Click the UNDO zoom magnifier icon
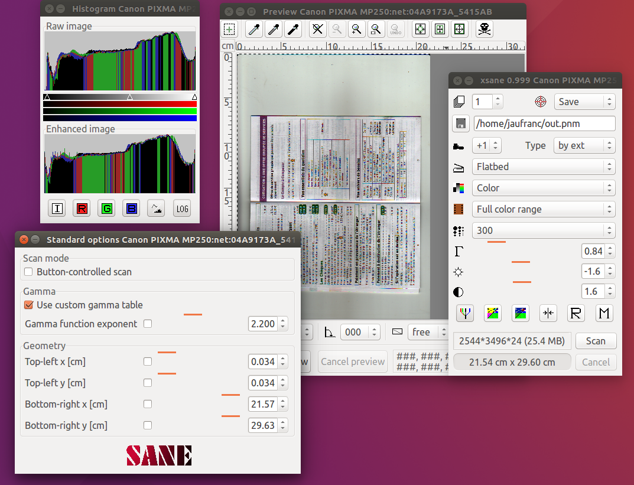The height and width of the screenshot is (485, 634). [x=395, y=29]
